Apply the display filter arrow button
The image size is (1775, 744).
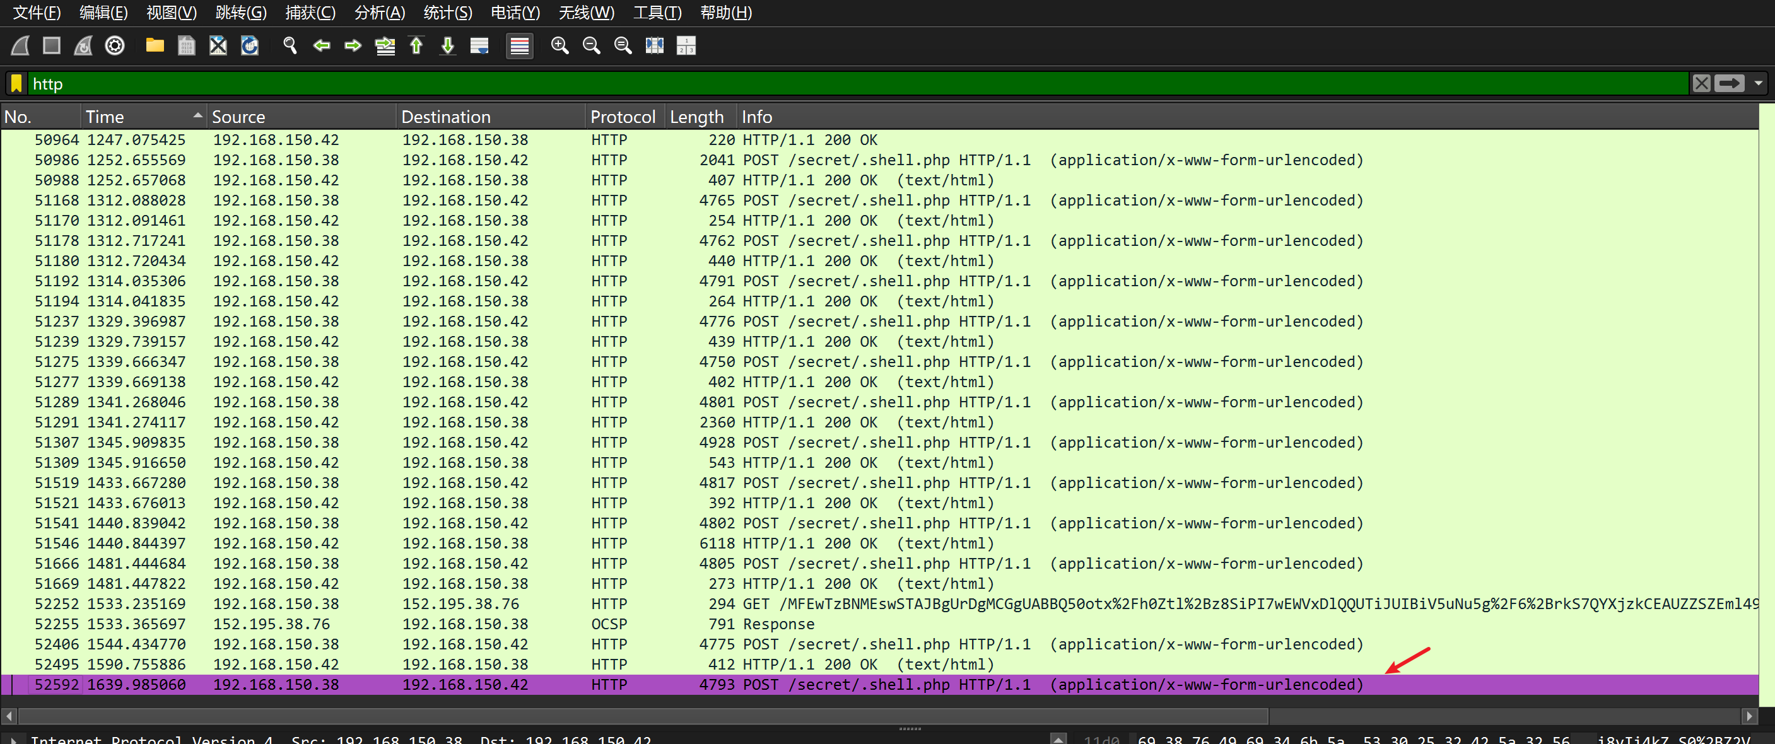pos(1730,83)
